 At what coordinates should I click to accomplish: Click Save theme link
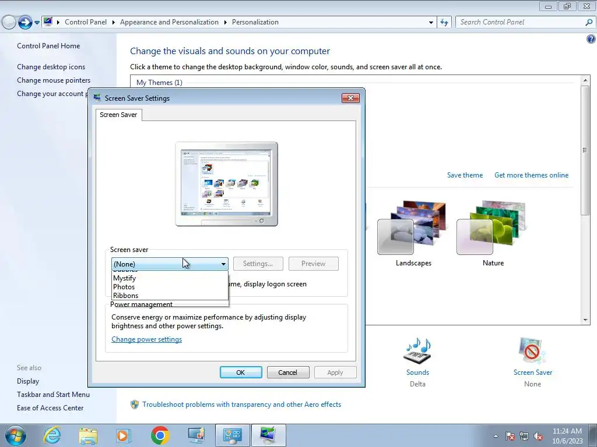465,175
